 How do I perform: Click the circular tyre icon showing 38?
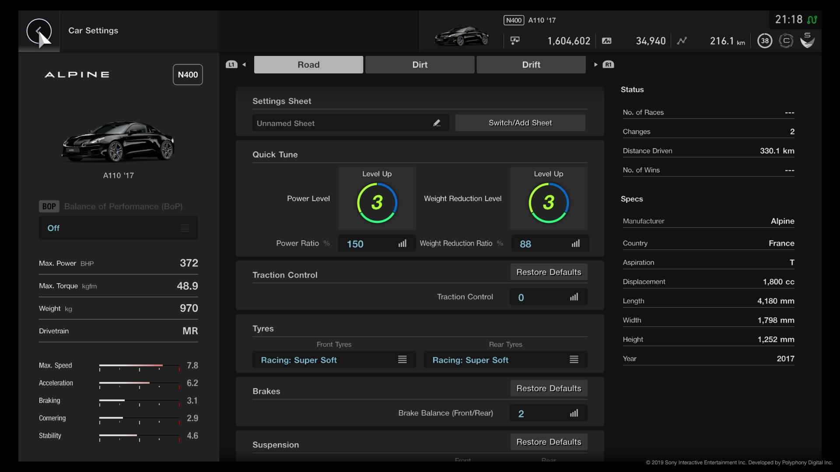click(765, 40)
